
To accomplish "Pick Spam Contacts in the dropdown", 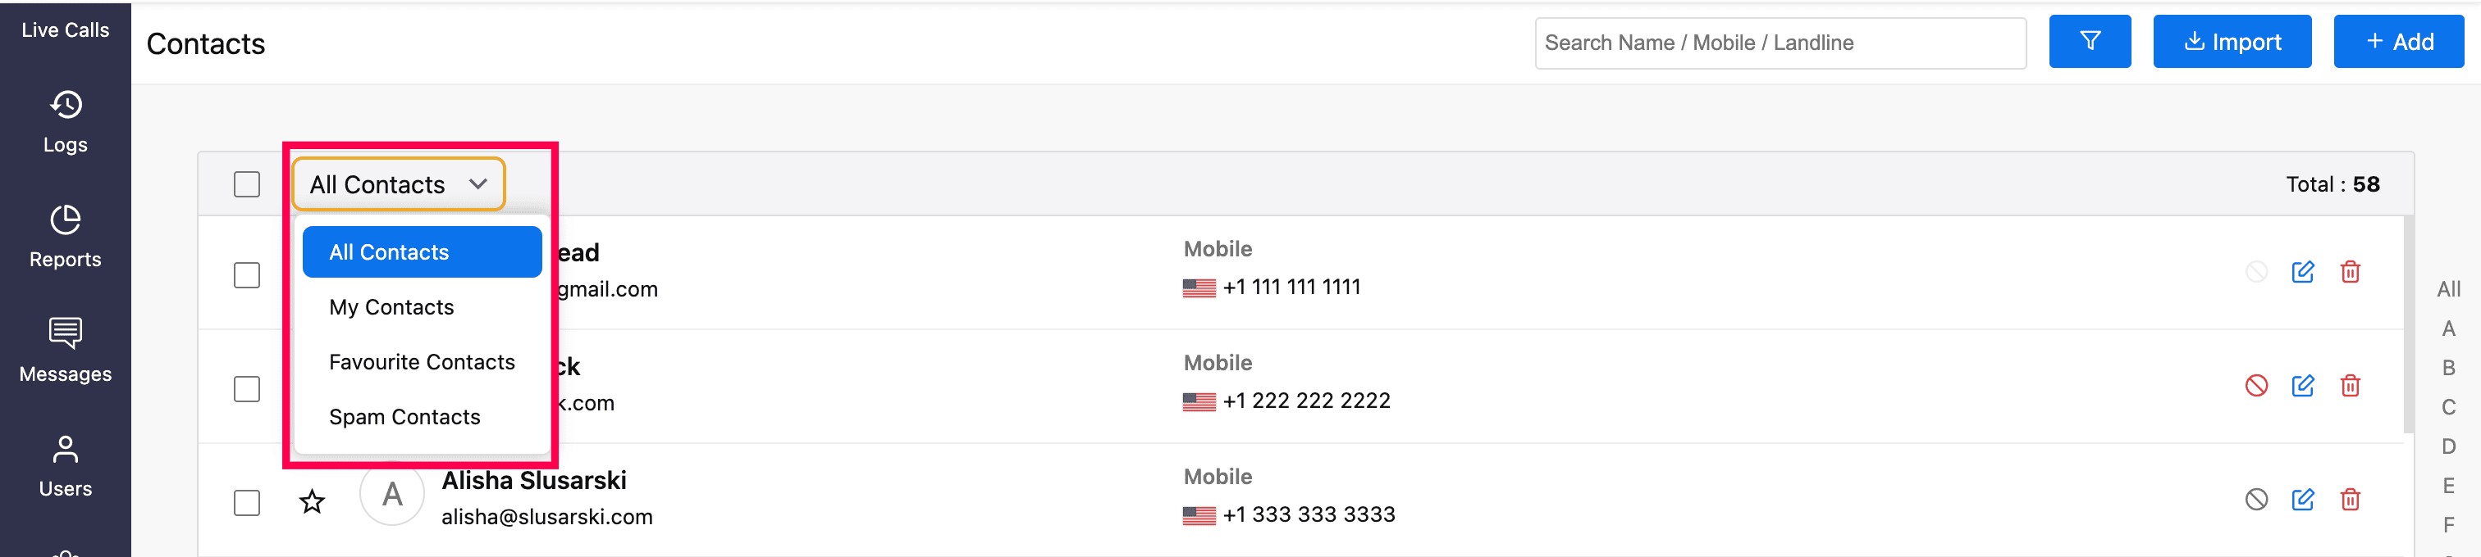I will 404,417.
